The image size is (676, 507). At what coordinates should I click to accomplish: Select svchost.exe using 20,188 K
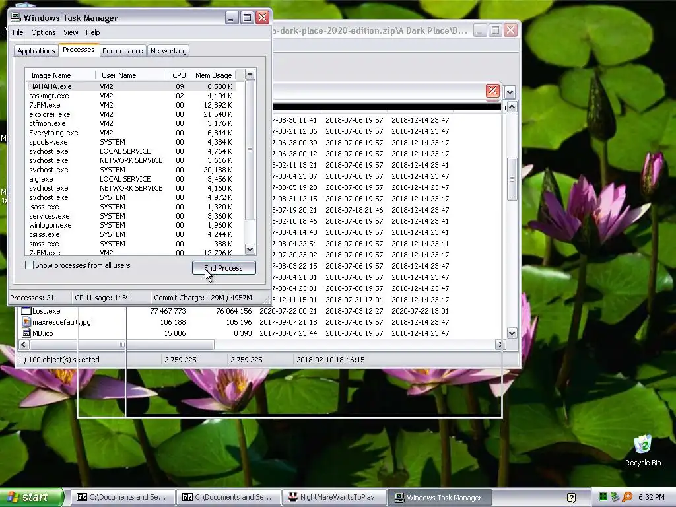coord(131,170)
